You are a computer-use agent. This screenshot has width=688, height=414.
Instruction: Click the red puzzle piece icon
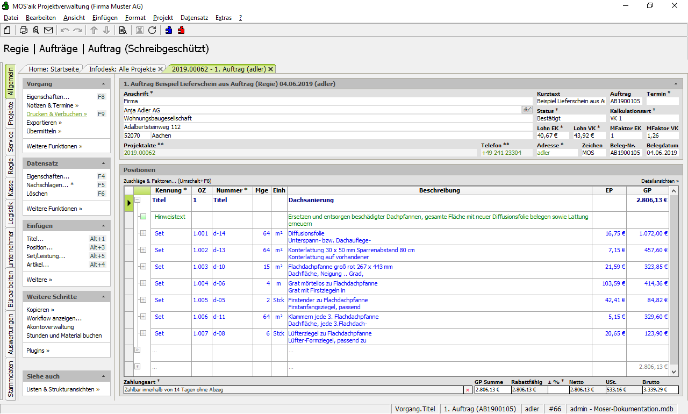coord(181,30)
